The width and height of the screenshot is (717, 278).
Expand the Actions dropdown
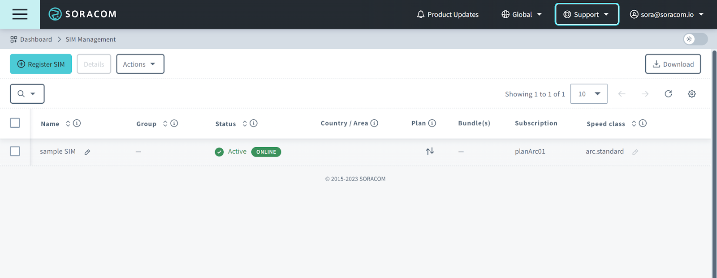coord(140,64)
